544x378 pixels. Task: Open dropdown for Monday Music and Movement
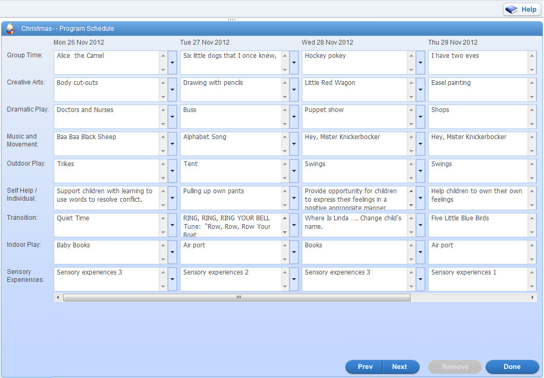tap(173, 144)
